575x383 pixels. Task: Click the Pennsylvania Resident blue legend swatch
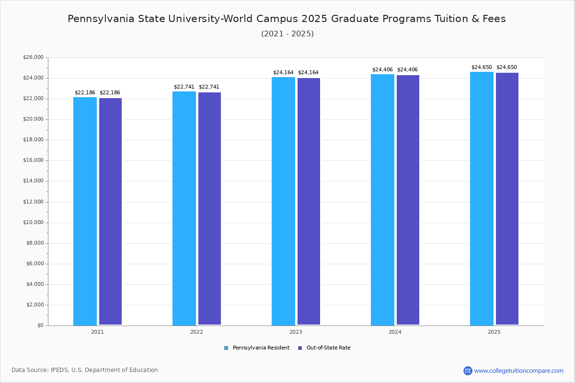click(226, 348)
